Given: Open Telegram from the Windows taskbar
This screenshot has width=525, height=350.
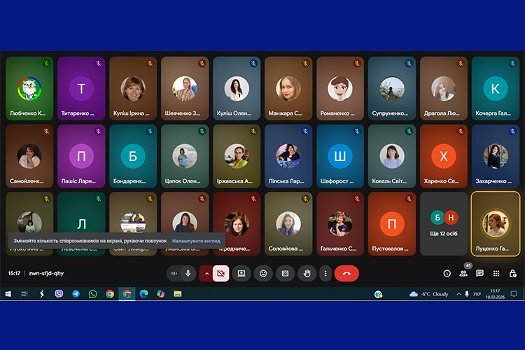Looking at the screenshot, I should [x=76, y=294].
